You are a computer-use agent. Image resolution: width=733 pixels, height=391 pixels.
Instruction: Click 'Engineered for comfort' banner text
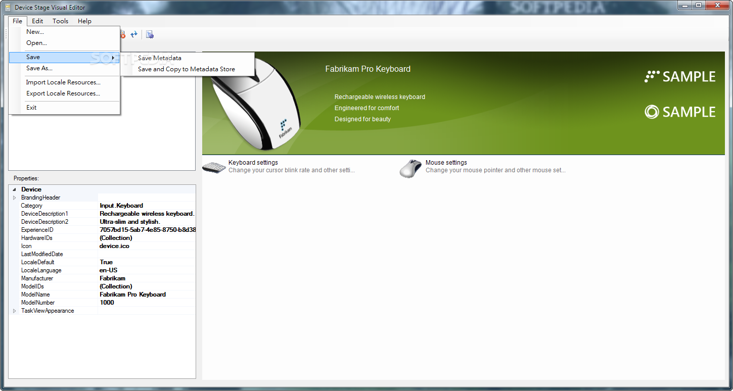tap(367, 108)
